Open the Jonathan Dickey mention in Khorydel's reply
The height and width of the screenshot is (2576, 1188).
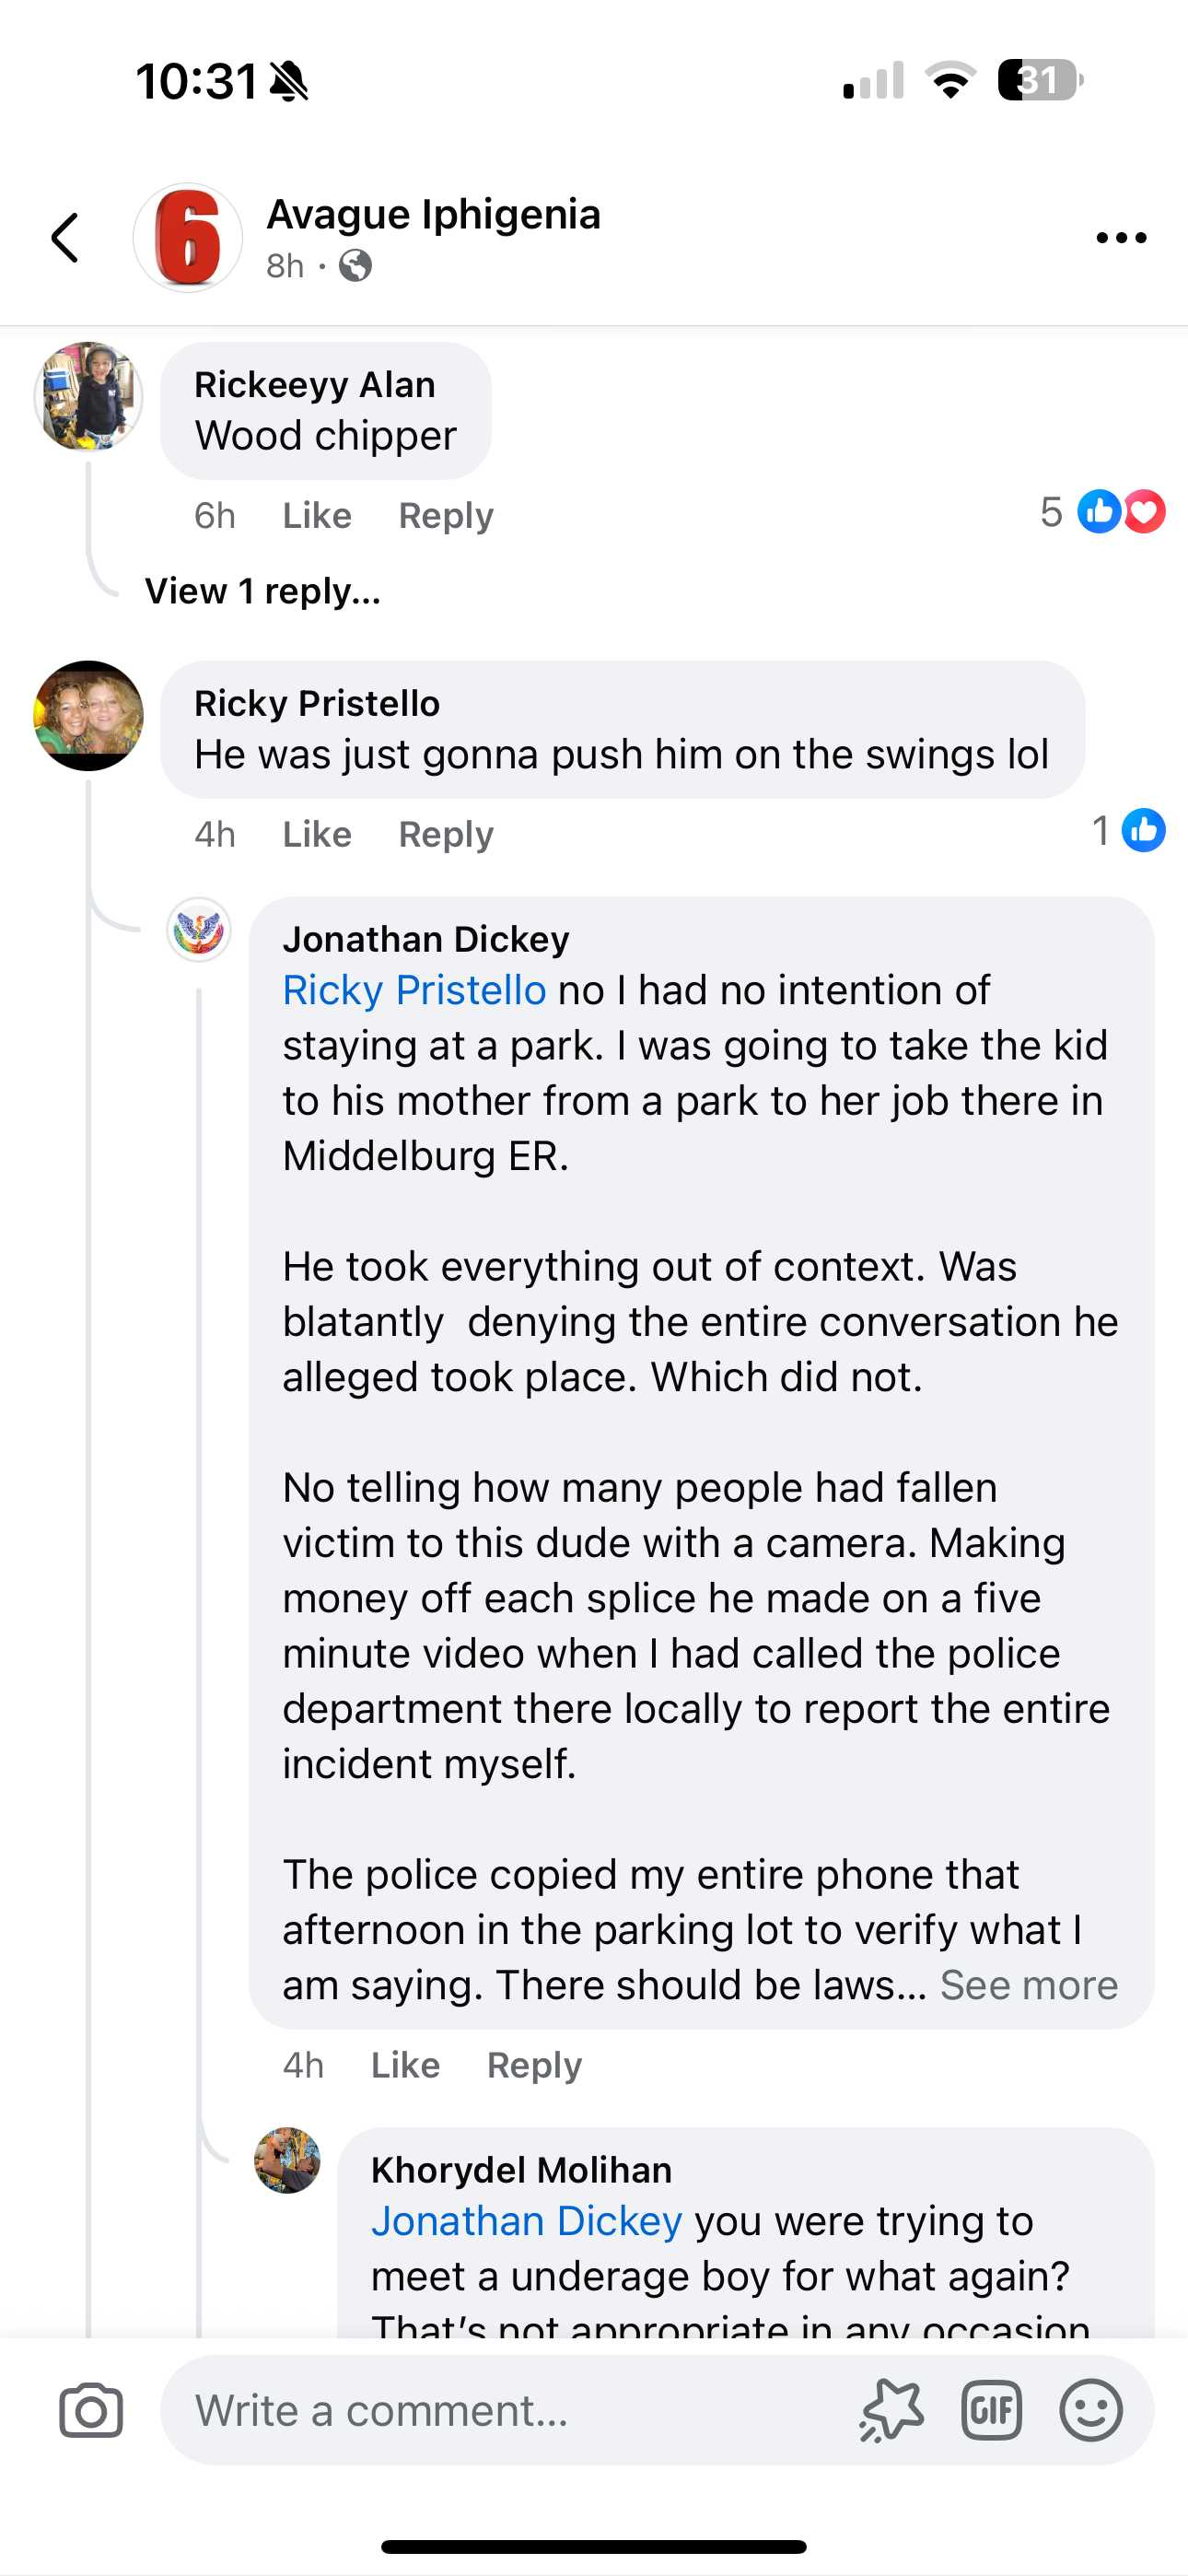(526, 2221)
